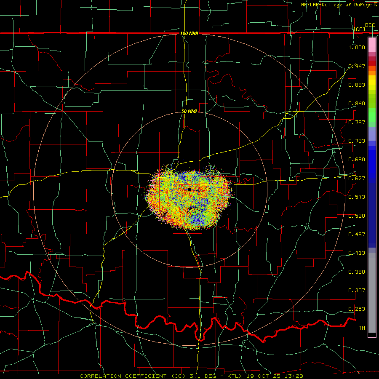Click the gray low-value segment of color bar
Viewport: 379px width, 379px height.
pyautogui.click(x=372, y=293)
